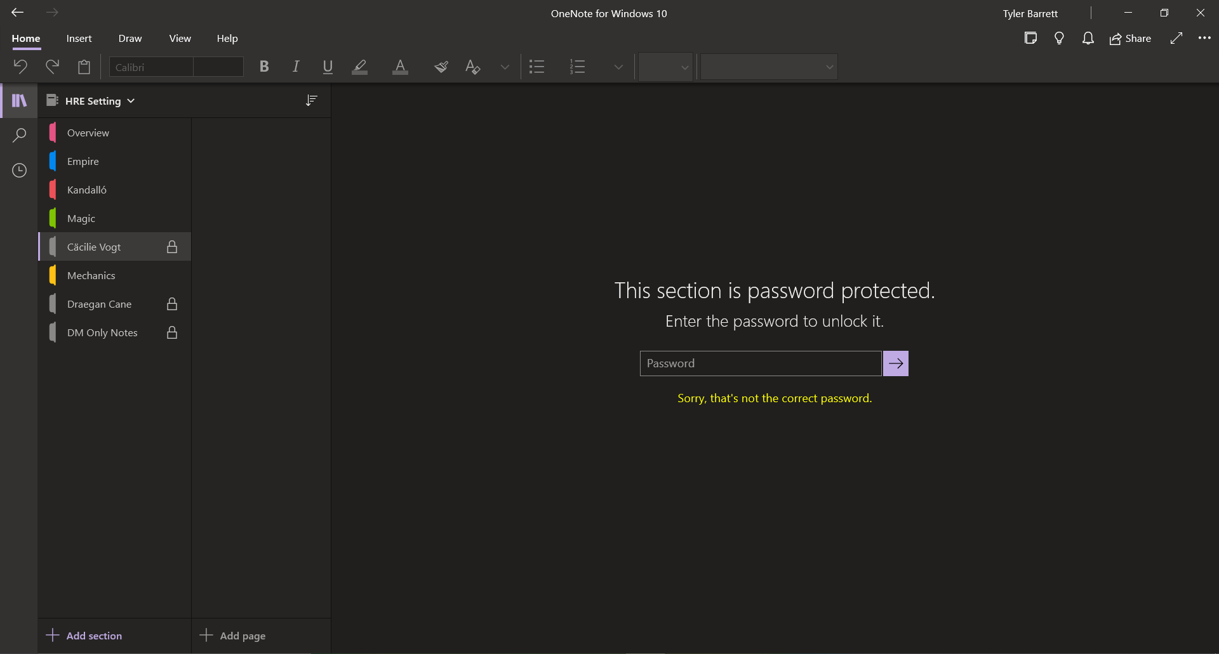
Task: Open the font size box
Action: 218,67
